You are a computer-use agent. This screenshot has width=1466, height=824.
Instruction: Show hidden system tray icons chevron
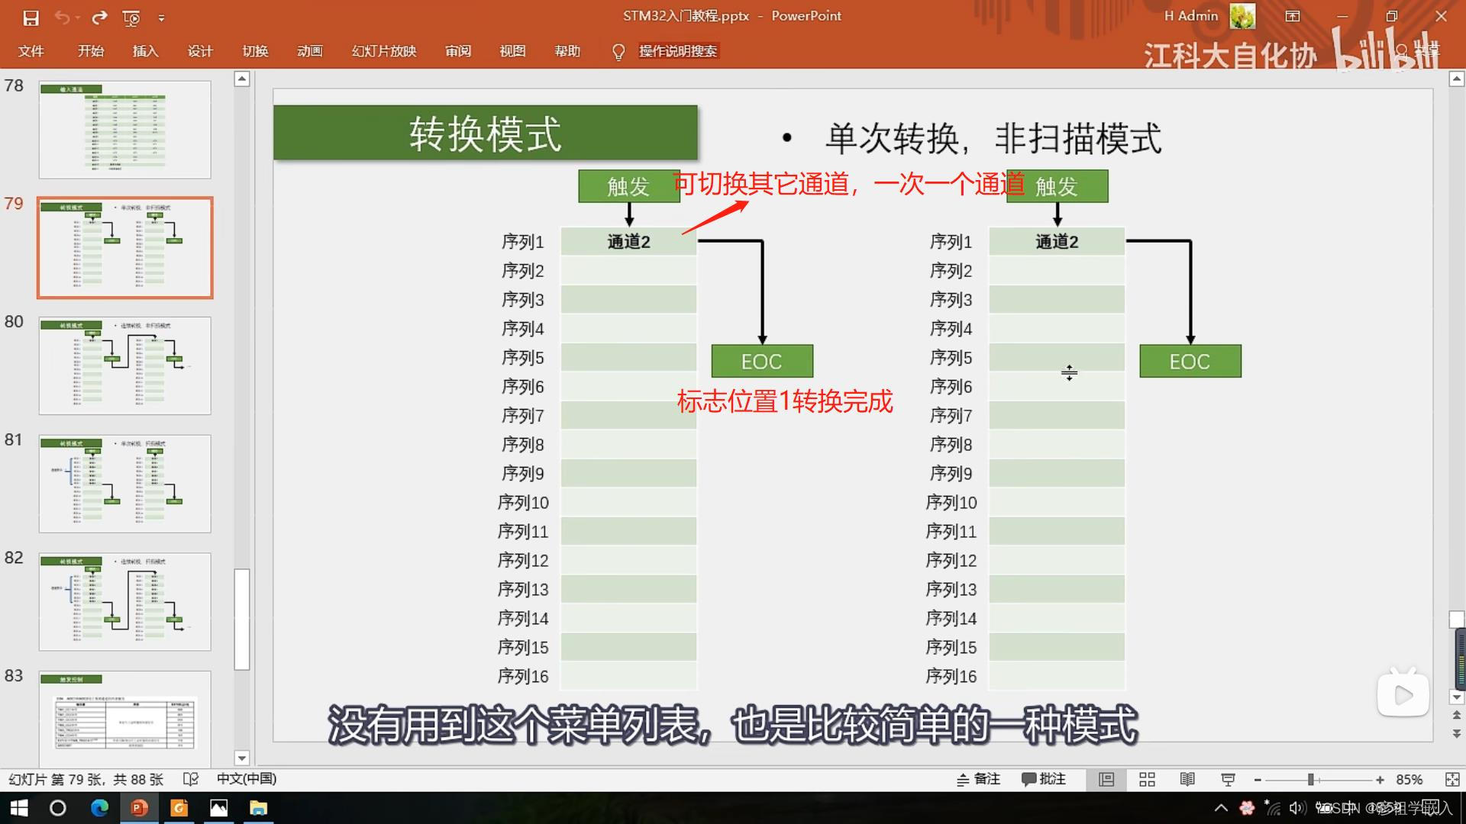[x=1221, y=808]
